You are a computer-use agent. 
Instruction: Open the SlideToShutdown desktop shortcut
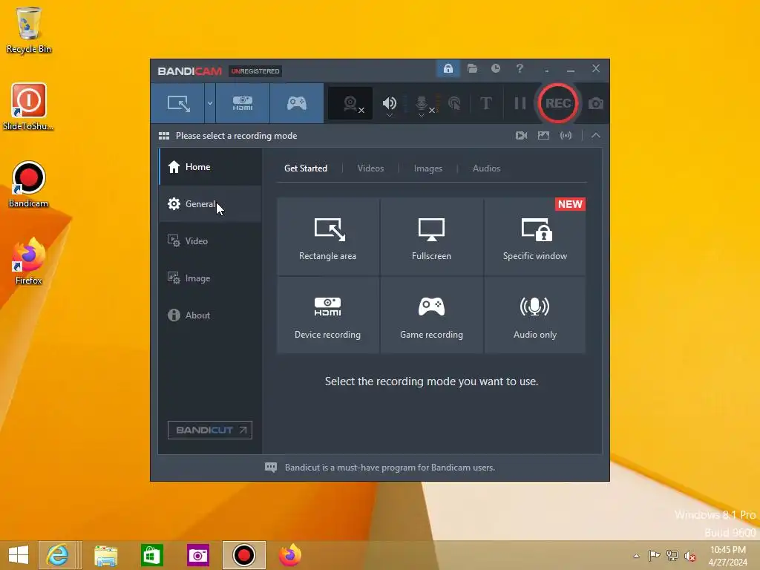(x=29, y=107)
